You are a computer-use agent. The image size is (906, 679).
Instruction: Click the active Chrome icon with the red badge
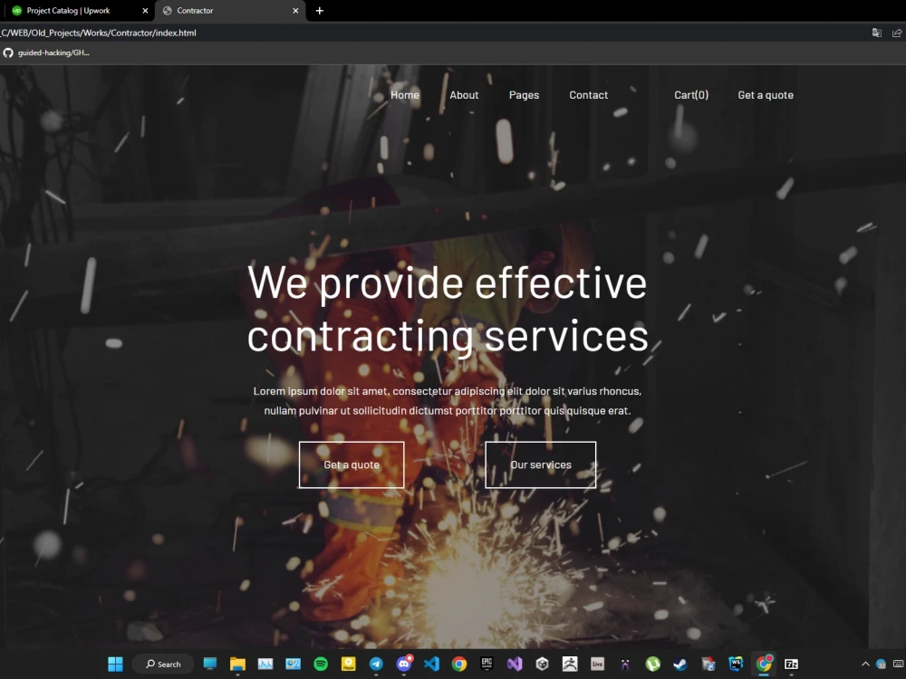click(x=765, y=664)
